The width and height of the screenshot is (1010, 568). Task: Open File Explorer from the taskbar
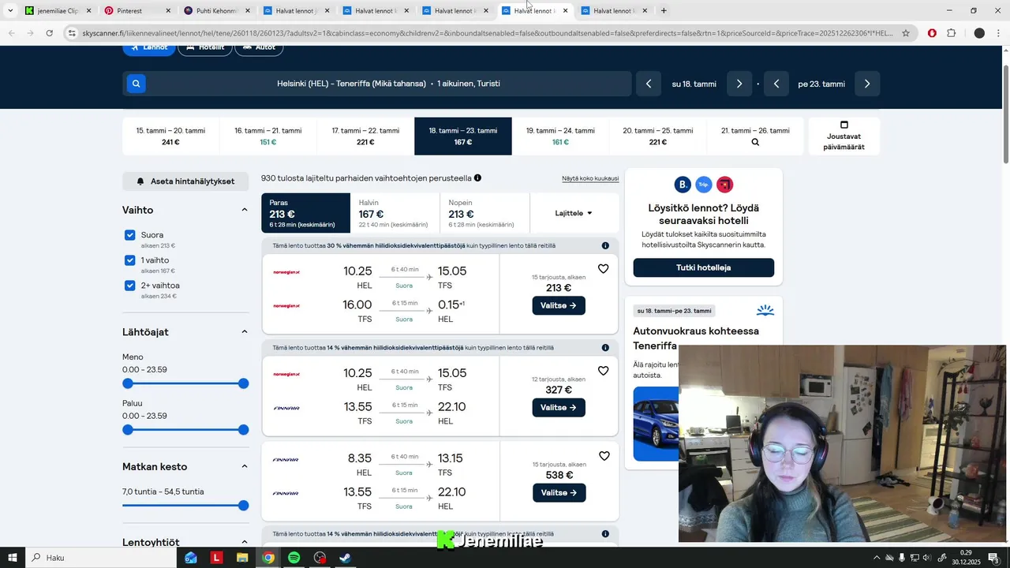coord(242,558)
